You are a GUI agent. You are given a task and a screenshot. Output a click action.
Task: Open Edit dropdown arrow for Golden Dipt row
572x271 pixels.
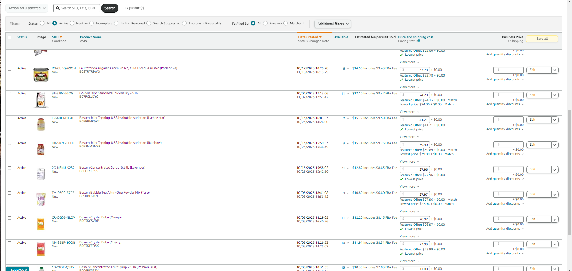coord(555,95)
